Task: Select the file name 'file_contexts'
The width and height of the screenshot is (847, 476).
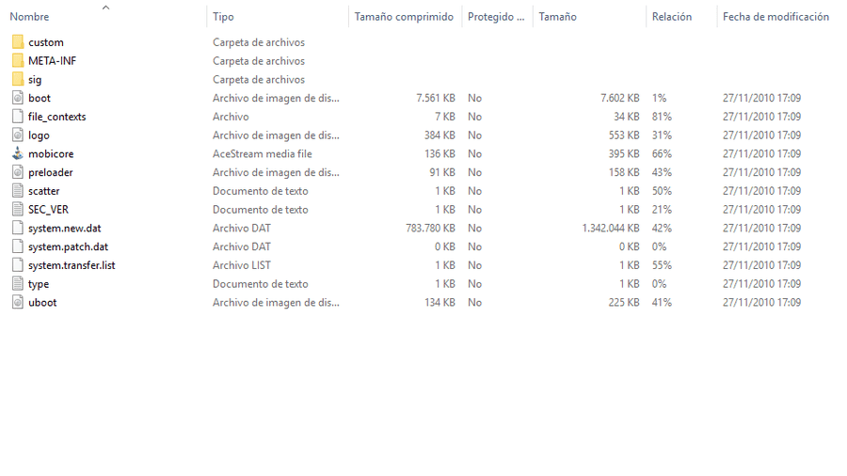Action: [x=56, y=117]
